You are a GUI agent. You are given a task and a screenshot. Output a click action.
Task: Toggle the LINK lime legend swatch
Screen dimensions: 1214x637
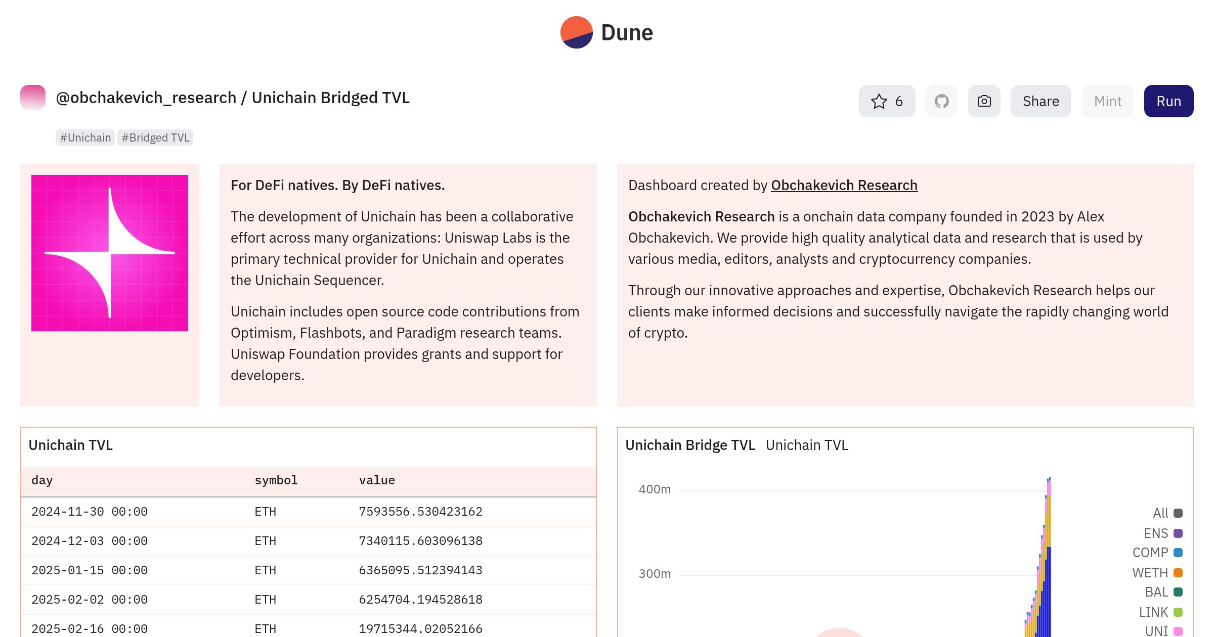(x=1178, y=612)
